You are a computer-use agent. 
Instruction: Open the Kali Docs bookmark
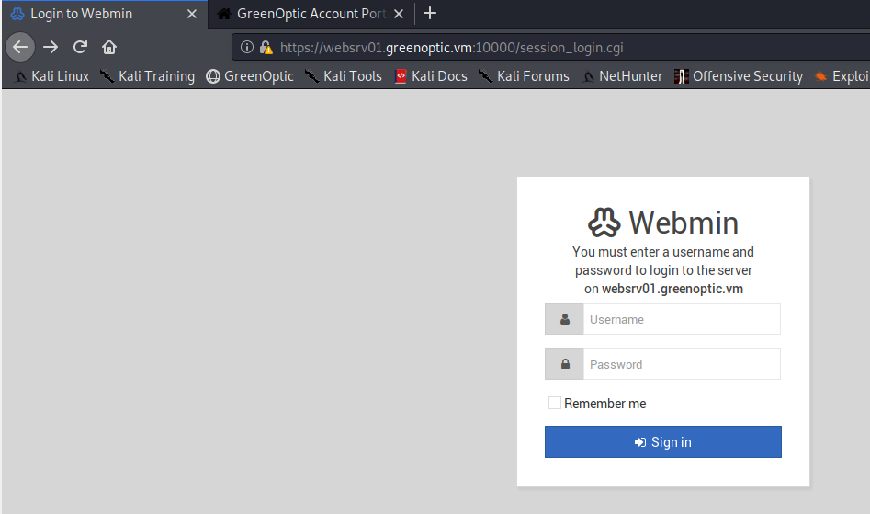pos(431,76)
